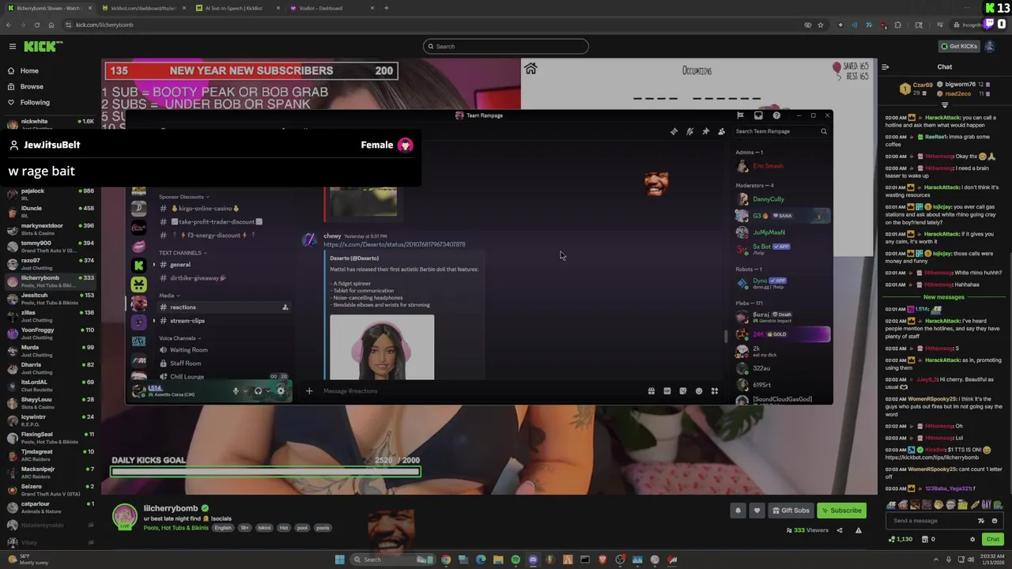The width and height of the screenshot is (1012, 569).
Task: Toggle Discord headphone deafen
Action: click(258, 391)
